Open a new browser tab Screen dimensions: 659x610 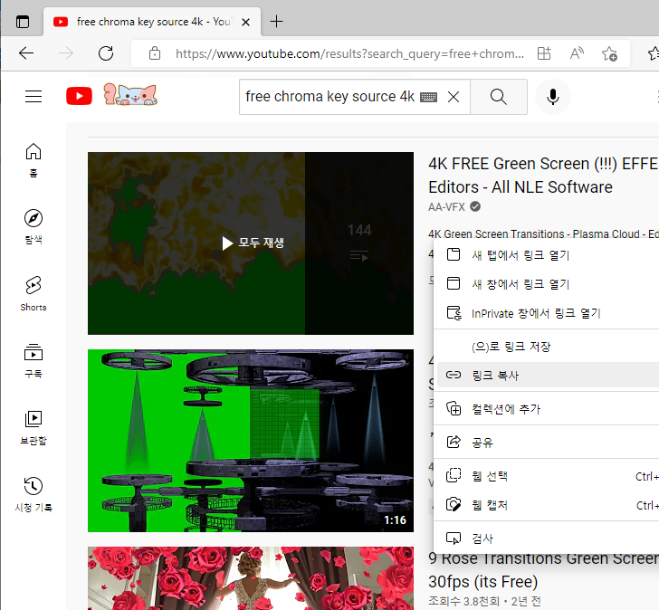point(277,22)
